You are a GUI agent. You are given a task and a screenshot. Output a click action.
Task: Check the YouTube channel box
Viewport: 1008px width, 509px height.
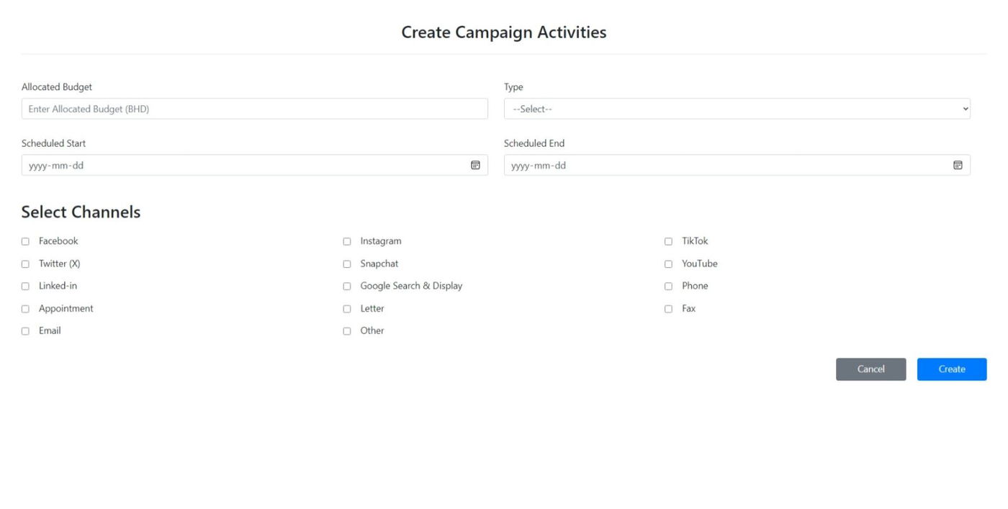pyautogui.click(x=668, y=264)
